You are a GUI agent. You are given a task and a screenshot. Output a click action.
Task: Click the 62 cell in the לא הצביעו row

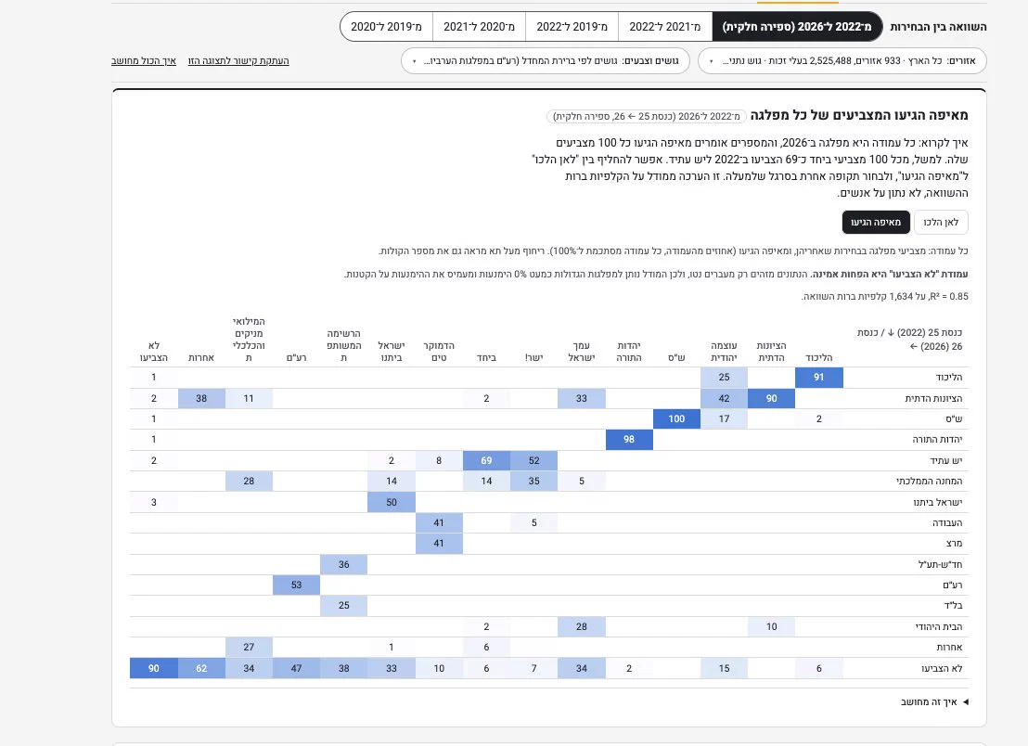click(201, 668)
